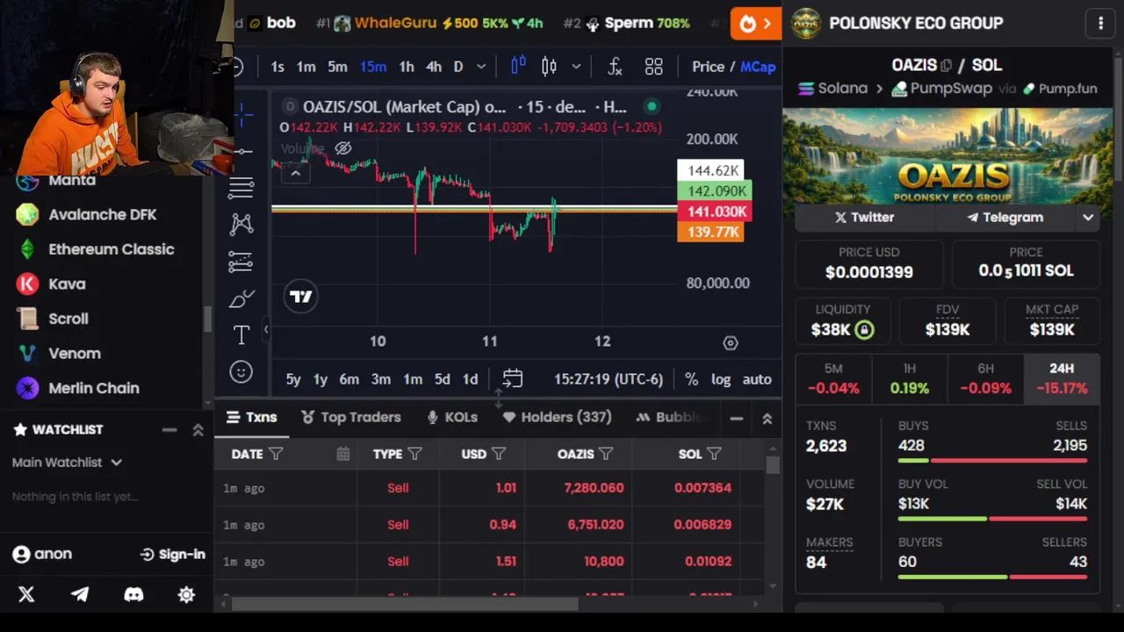The width and height of the screenshot is (1124, 632).
Task: Minimize the transactions panel dash
Action: 737,419
